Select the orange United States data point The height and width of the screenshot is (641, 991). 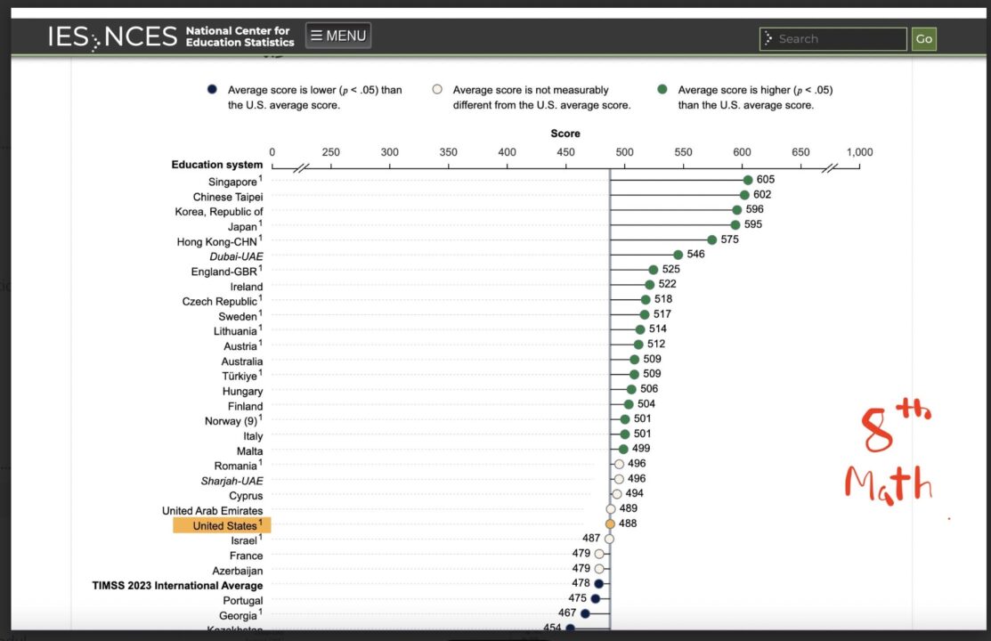coord(610,523)
